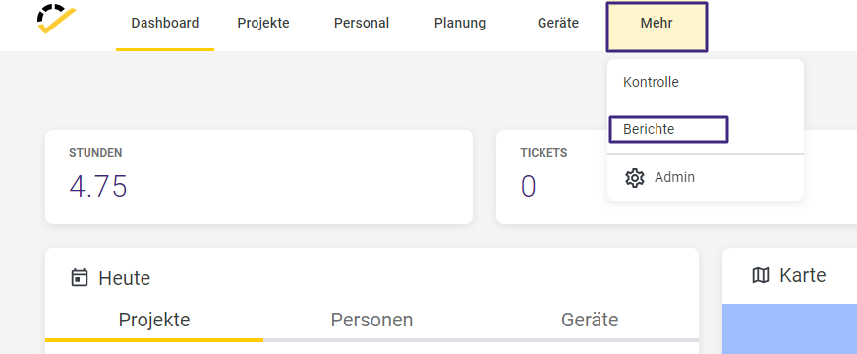Open the Geräte navigation tab
857x354 pixels.
pyautogui.click(x=558, y=23)
